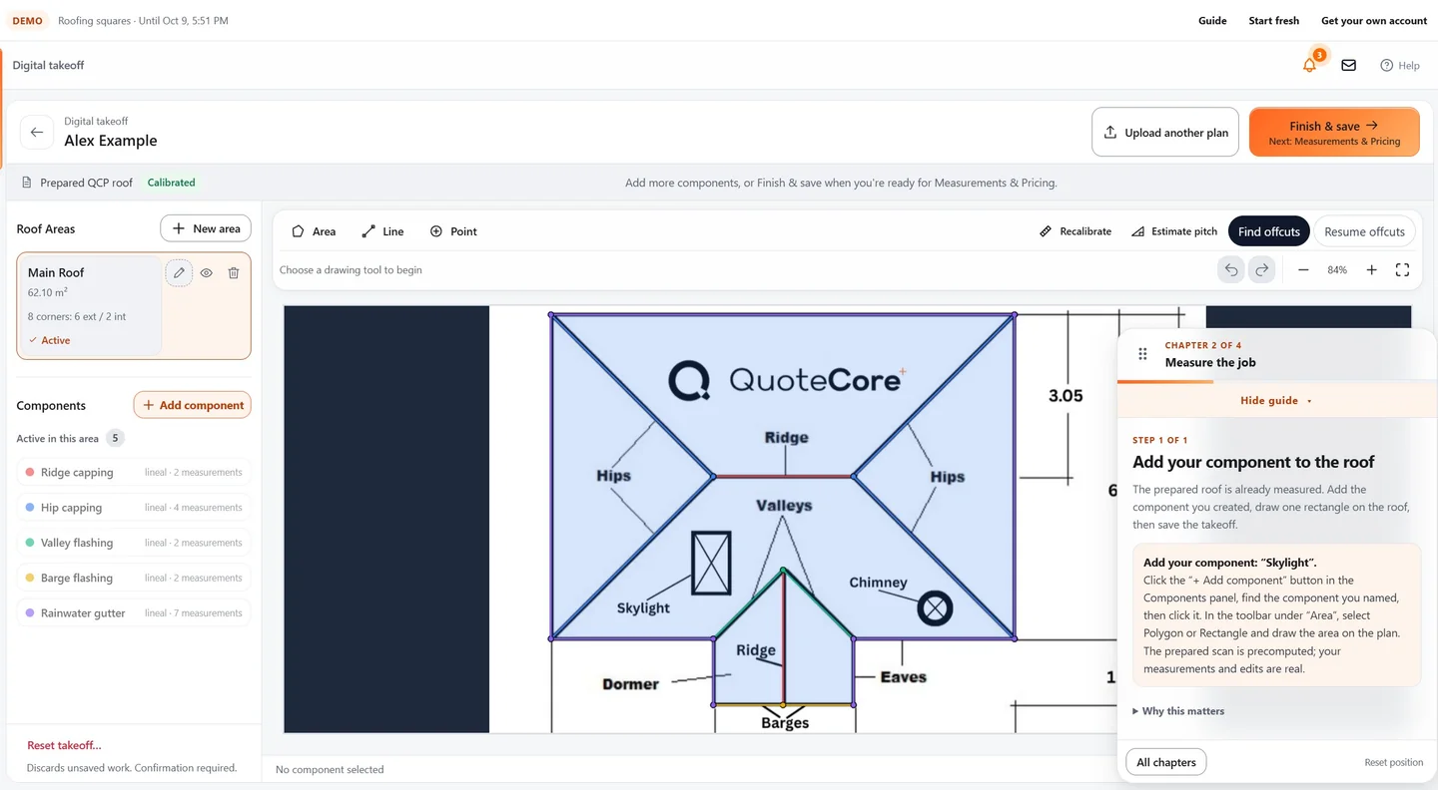Click the guide panel drag handle icon
Screen dimensions: 1438x790
[x=1143, y=354]
